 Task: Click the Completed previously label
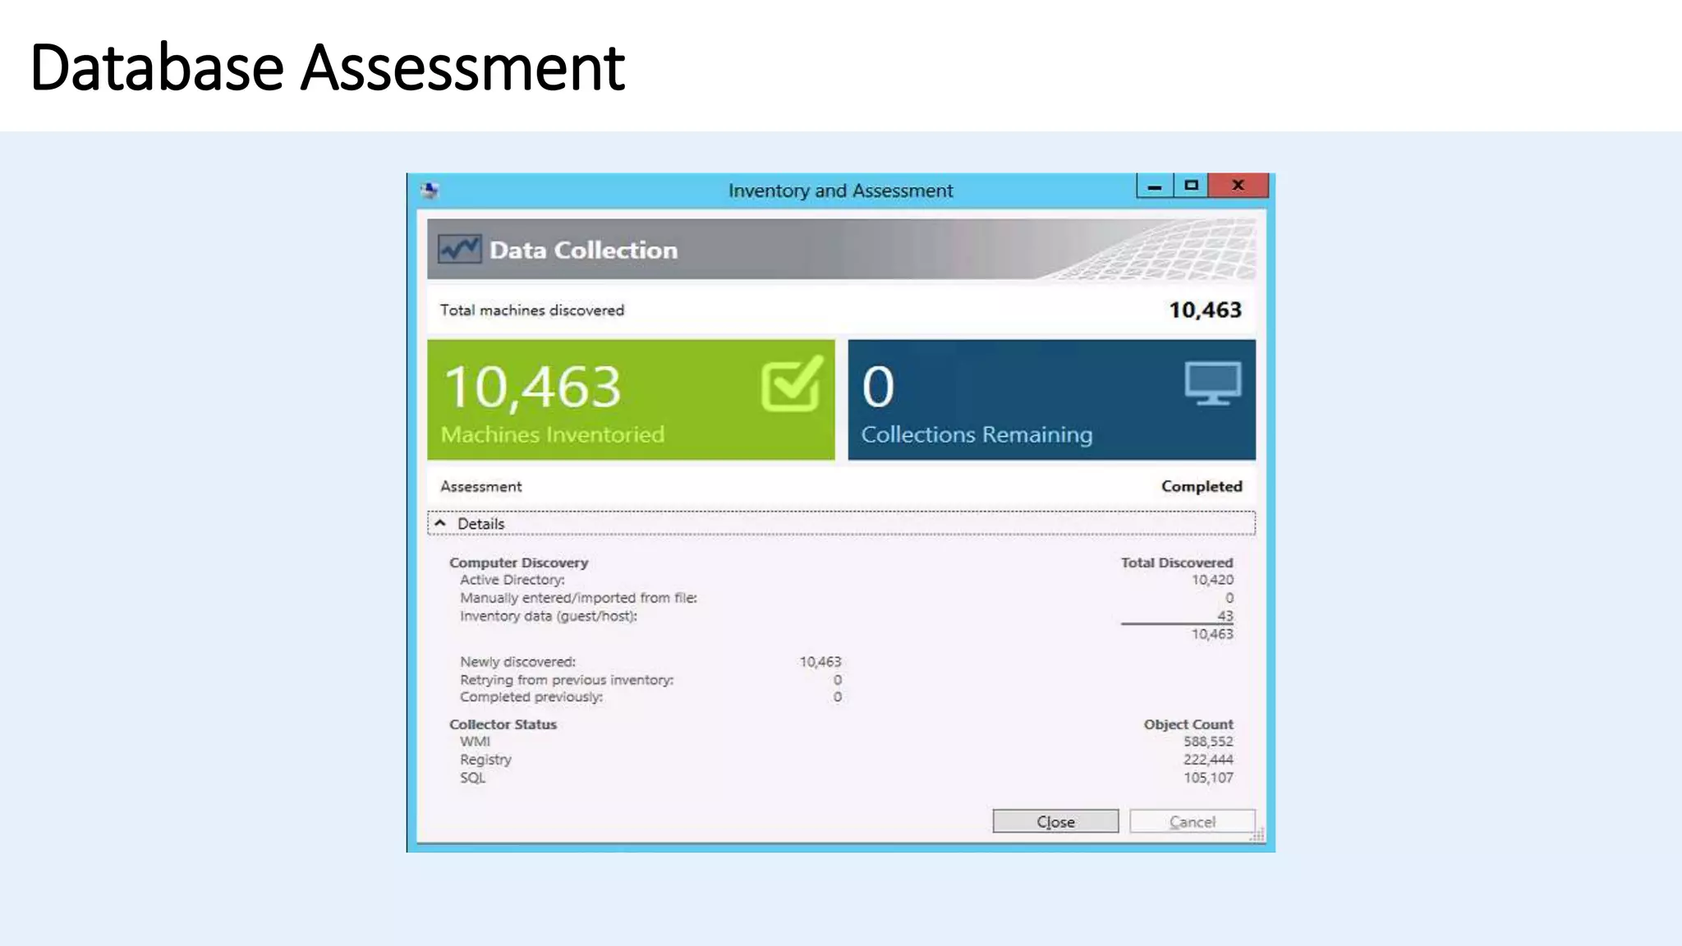pyautogui.click(x=531, y=697)
